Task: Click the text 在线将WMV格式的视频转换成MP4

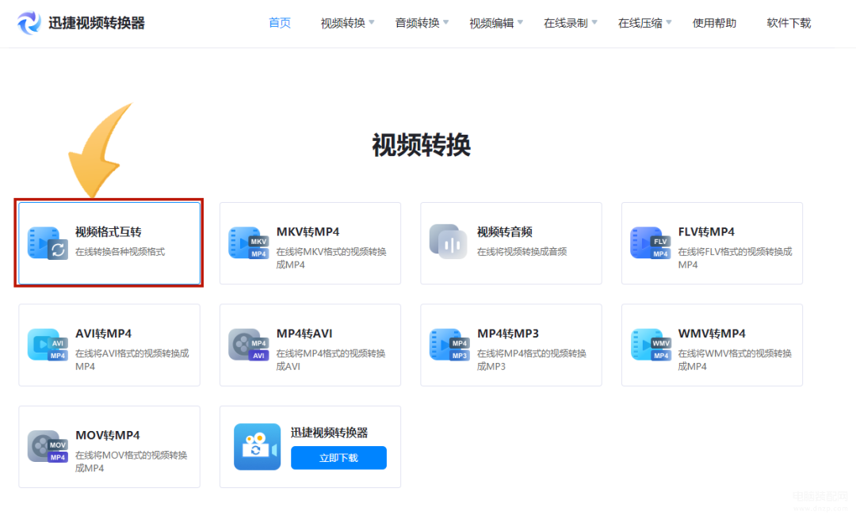Action: click(x=735, y=360)
